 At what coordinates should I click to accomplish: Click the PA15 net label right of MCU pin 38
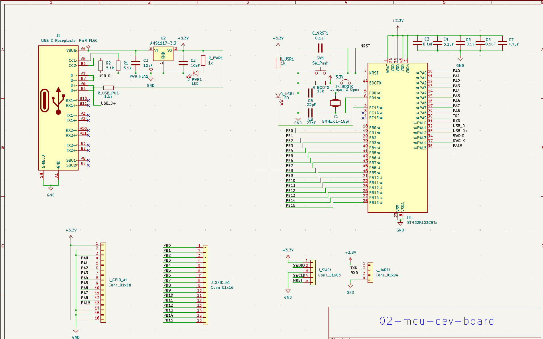[x=458, y=146]
